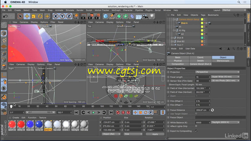The height and width of the screenshot is (141, 251).
Task: Switch to Texture mode icon
Action: click(4, 40)
